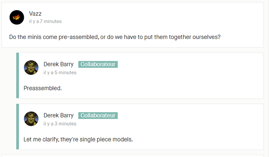Open the Vazz username link
269x157 pixels.
pyautogui.click(x=35, y=14)
